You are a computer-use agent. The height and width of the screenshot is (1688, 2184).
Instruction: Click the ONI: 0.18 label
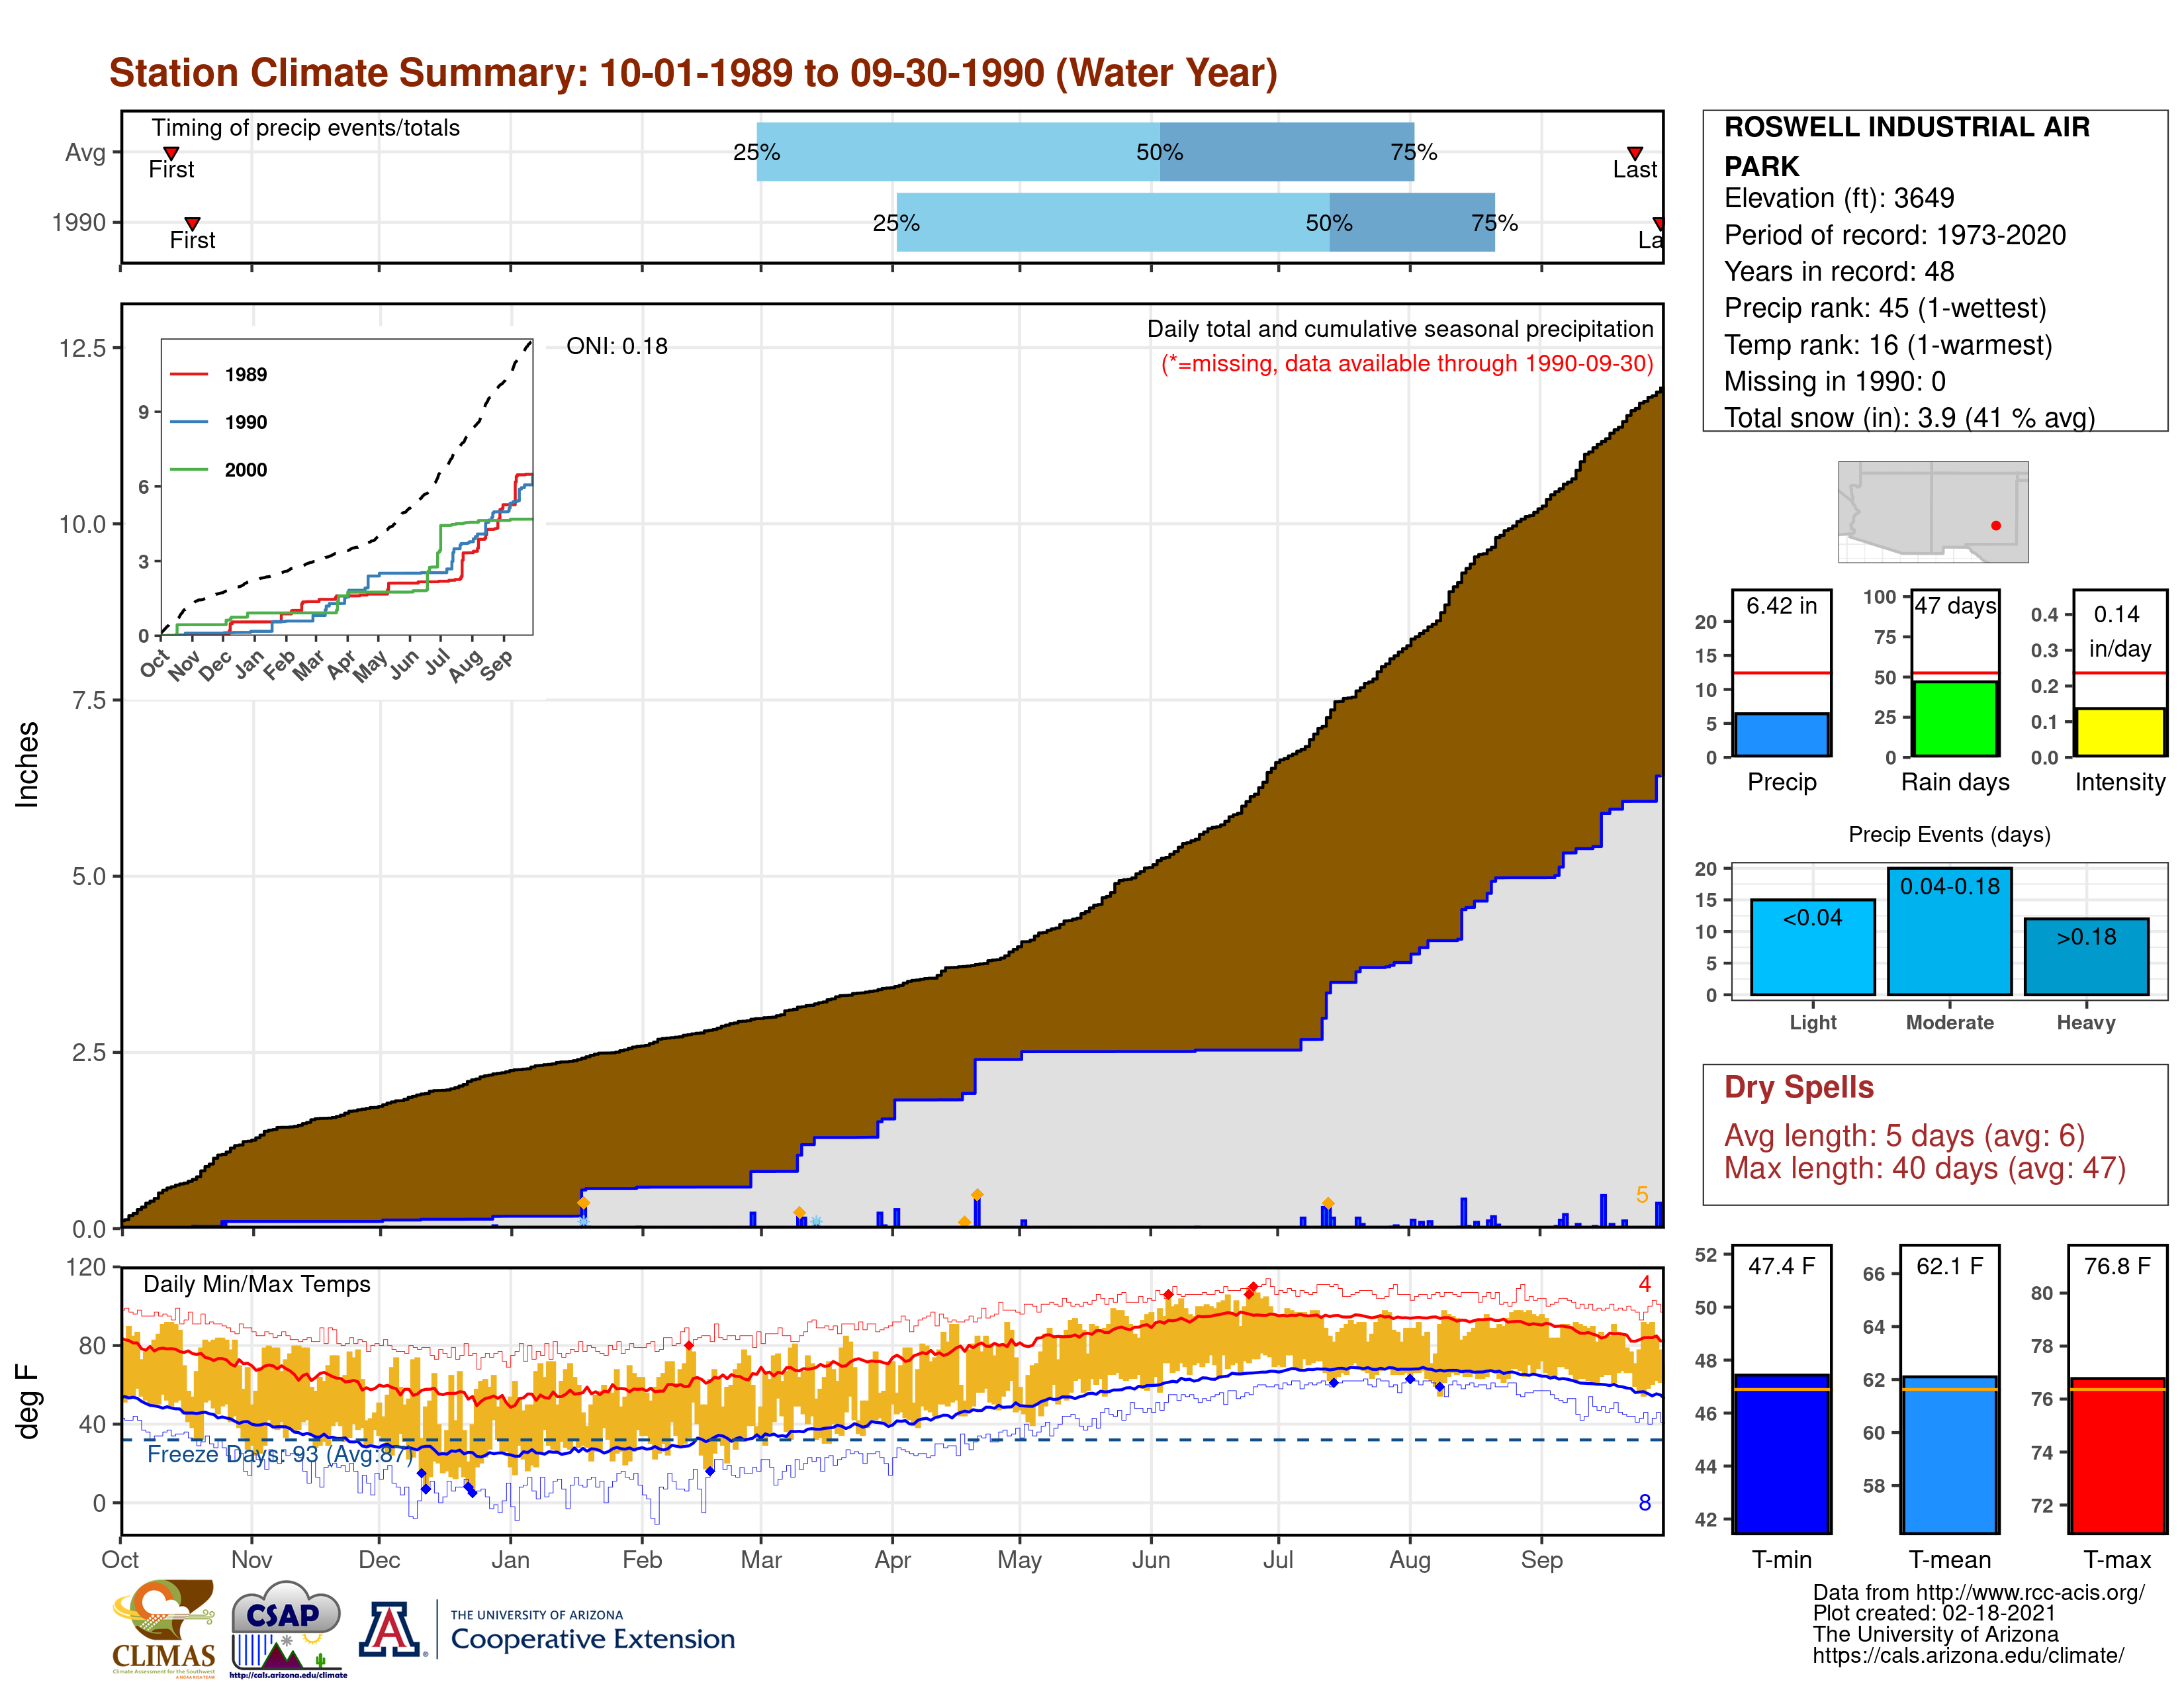coord(617,346)
